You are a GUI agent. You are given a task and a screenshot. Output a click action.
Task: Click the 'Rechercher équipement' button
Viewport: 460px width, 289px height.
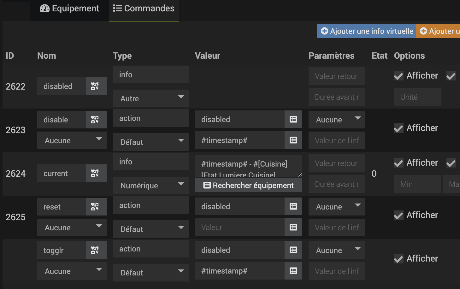248,185
